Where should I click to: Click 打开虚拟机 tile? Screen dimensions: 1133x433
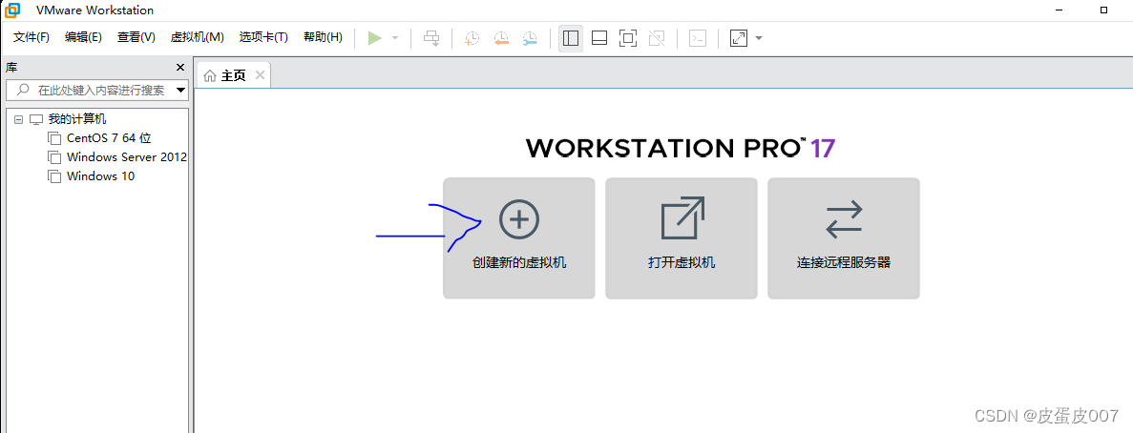click(682, 238)
